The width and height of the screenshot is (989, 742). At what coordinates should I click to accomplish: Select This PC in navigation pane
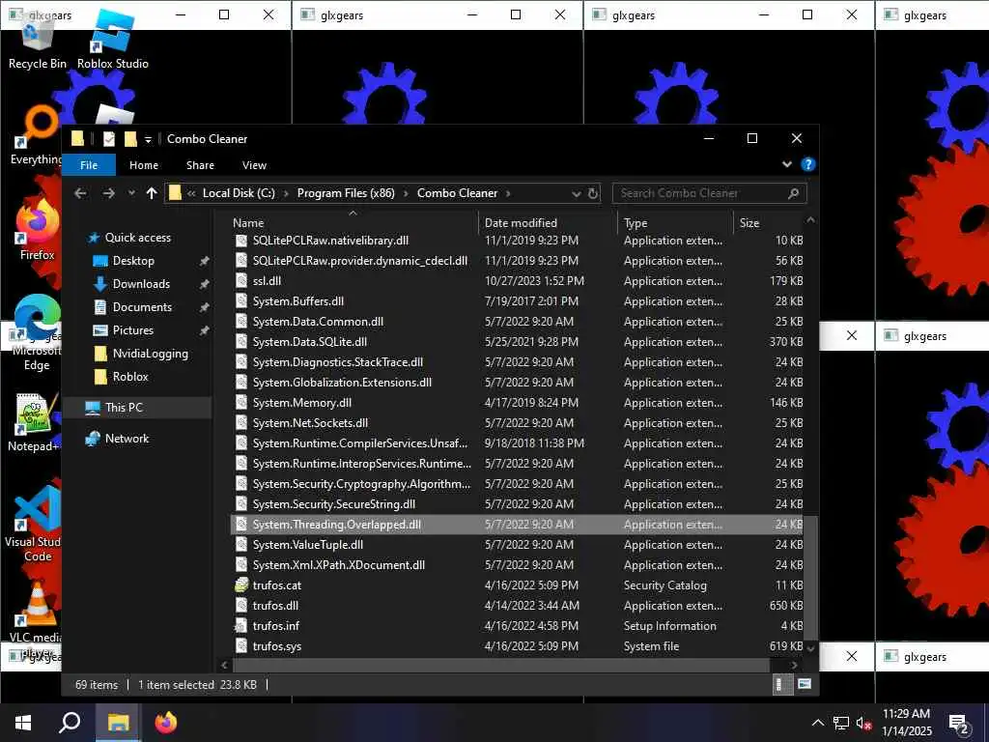coord(124,408)
